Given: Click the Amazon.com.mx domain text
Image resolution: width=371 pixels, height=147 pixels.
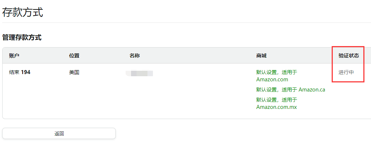Looking at the screenshot, I should tap(277, 107).
